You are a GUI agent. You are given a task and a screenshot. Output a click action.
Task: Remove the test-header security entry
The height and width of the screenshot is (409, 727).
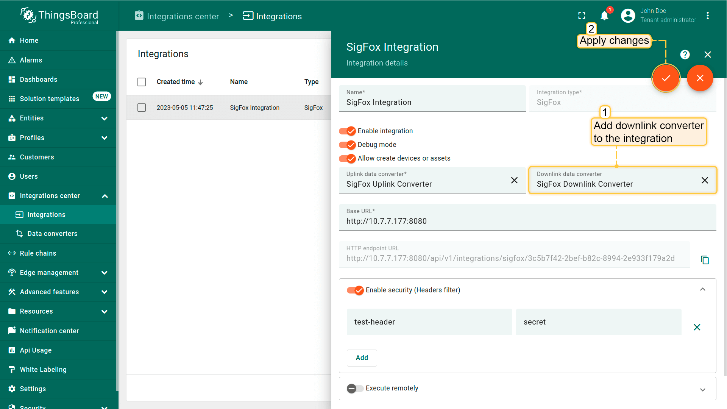pyautogui.click(x=697, y=327)
